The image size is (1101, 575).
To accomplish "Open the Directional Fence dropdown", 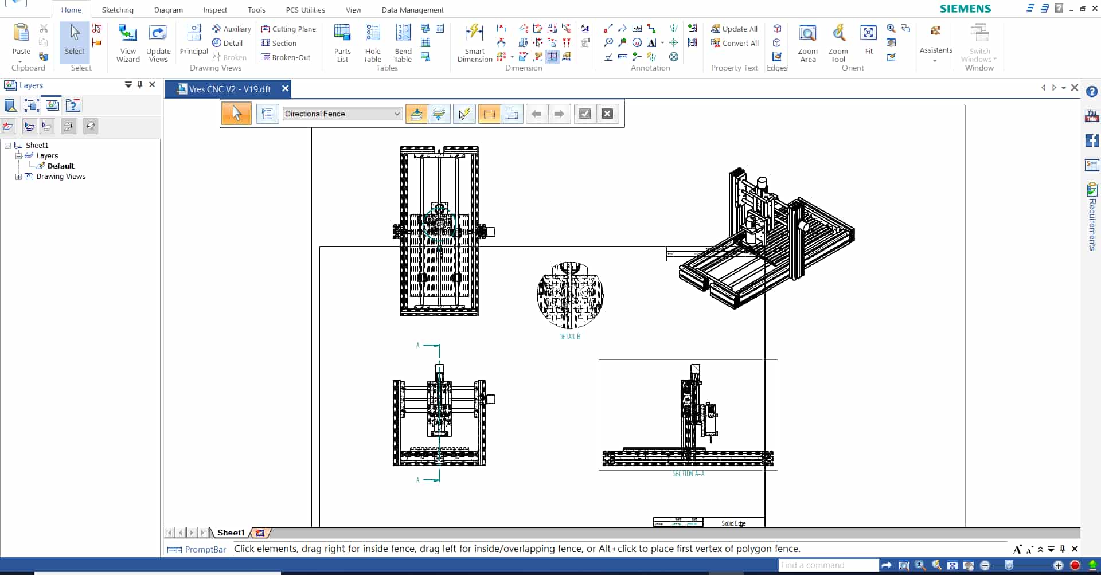I will tap(396, 114).
